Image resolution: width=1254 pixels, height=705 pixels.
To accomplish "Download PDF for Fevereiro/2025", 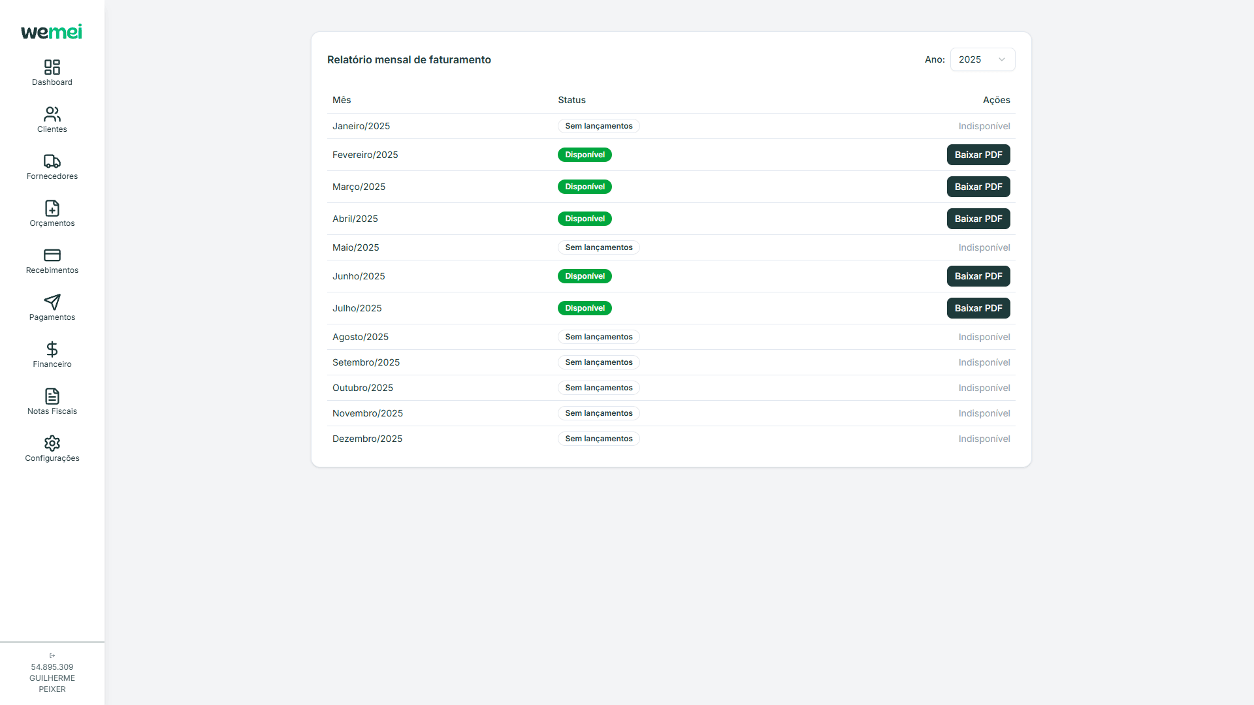I will click(978, 155).
